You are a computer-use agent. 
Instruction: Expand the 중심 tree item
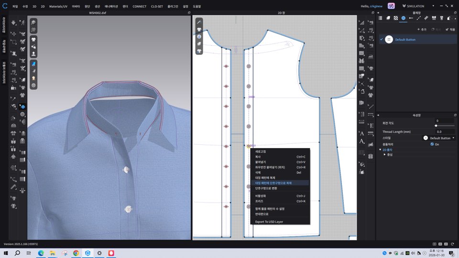coord(384,154)
